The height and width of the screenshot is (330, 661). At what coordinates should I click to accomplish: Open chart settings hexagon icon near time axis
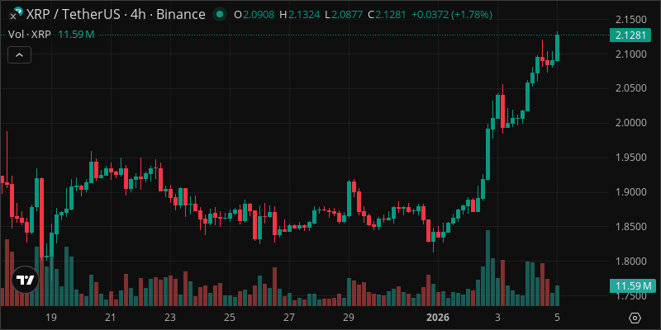point(635,318)
